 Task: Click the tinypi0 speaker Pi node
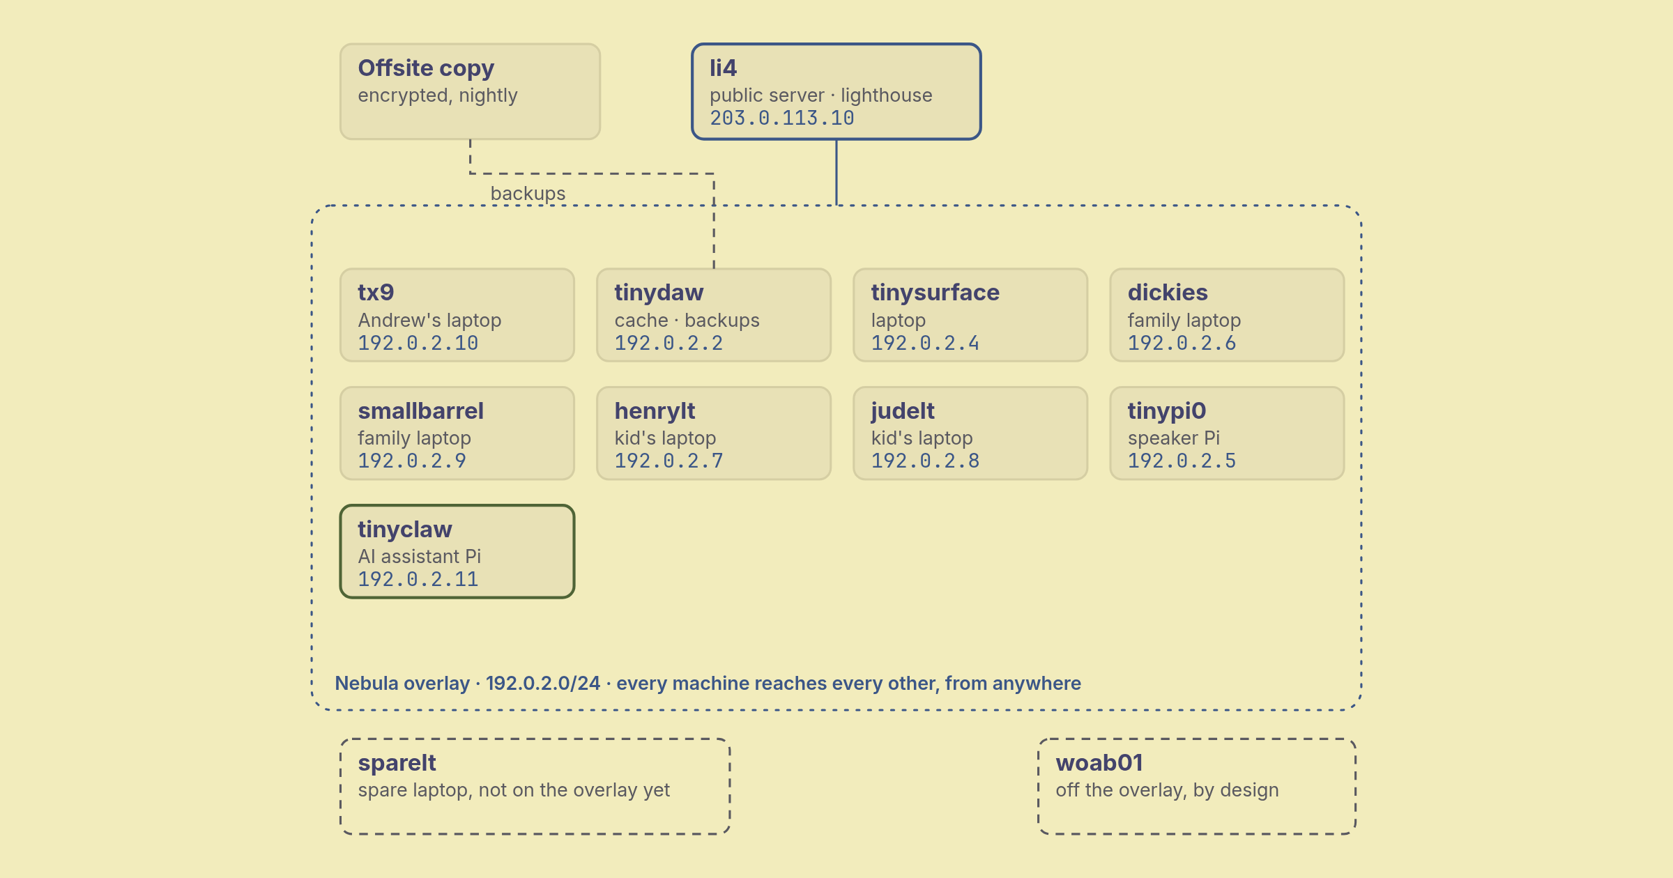1227,433
